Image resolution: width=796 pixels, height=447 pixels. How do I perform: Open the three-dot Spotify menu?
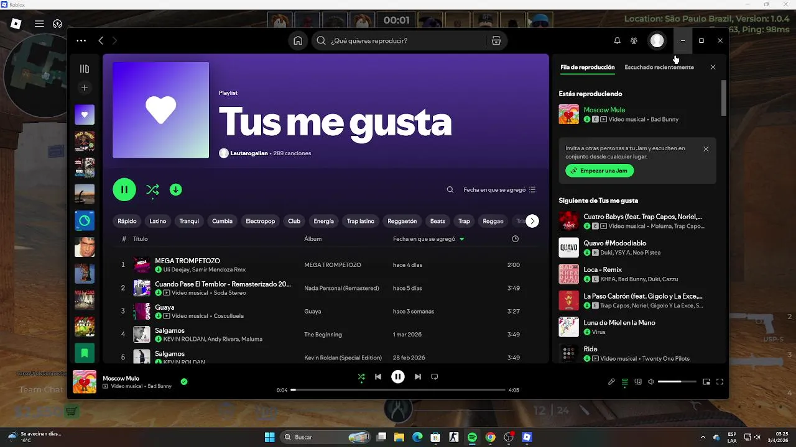tap(81, 40)
